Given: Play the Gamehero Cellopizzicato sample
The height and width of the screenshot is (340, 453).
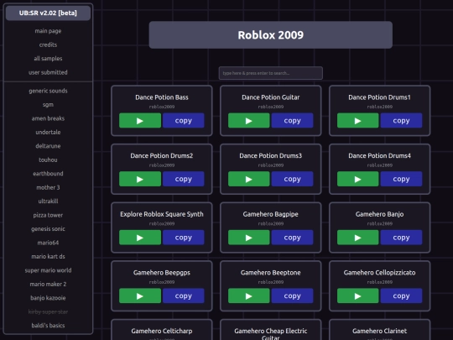Looking at the screenshot, I should click(357, 296).
